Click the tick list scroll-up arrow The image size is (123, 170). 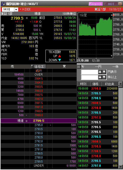[x=120, y=83]
